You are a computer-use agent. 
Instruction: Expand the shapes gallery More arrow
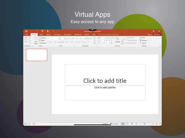(x=114, y=43)
